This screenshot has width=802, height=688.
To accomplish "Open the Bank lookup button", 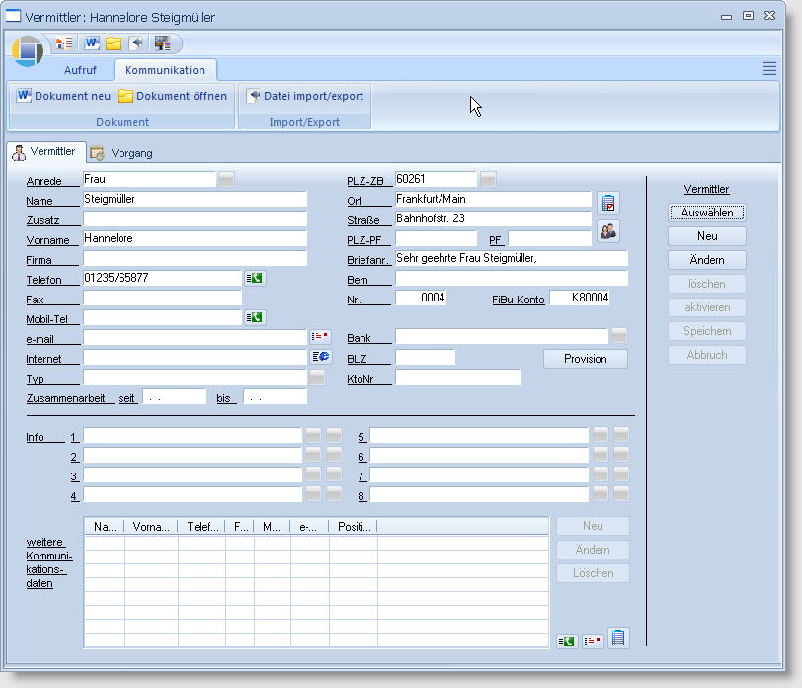I will pyautogui.click(x=619, y=336).
